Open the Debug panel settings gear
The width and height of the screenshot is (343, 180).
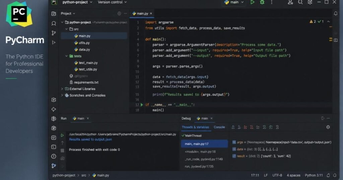click(328, 127)
